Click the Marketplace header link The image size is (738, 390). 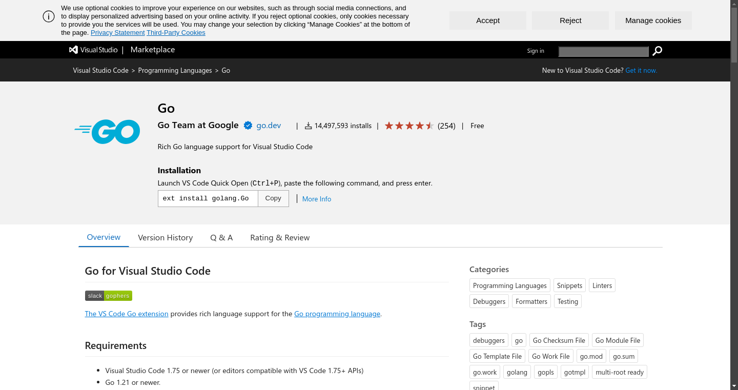click(x=153, y=50)
